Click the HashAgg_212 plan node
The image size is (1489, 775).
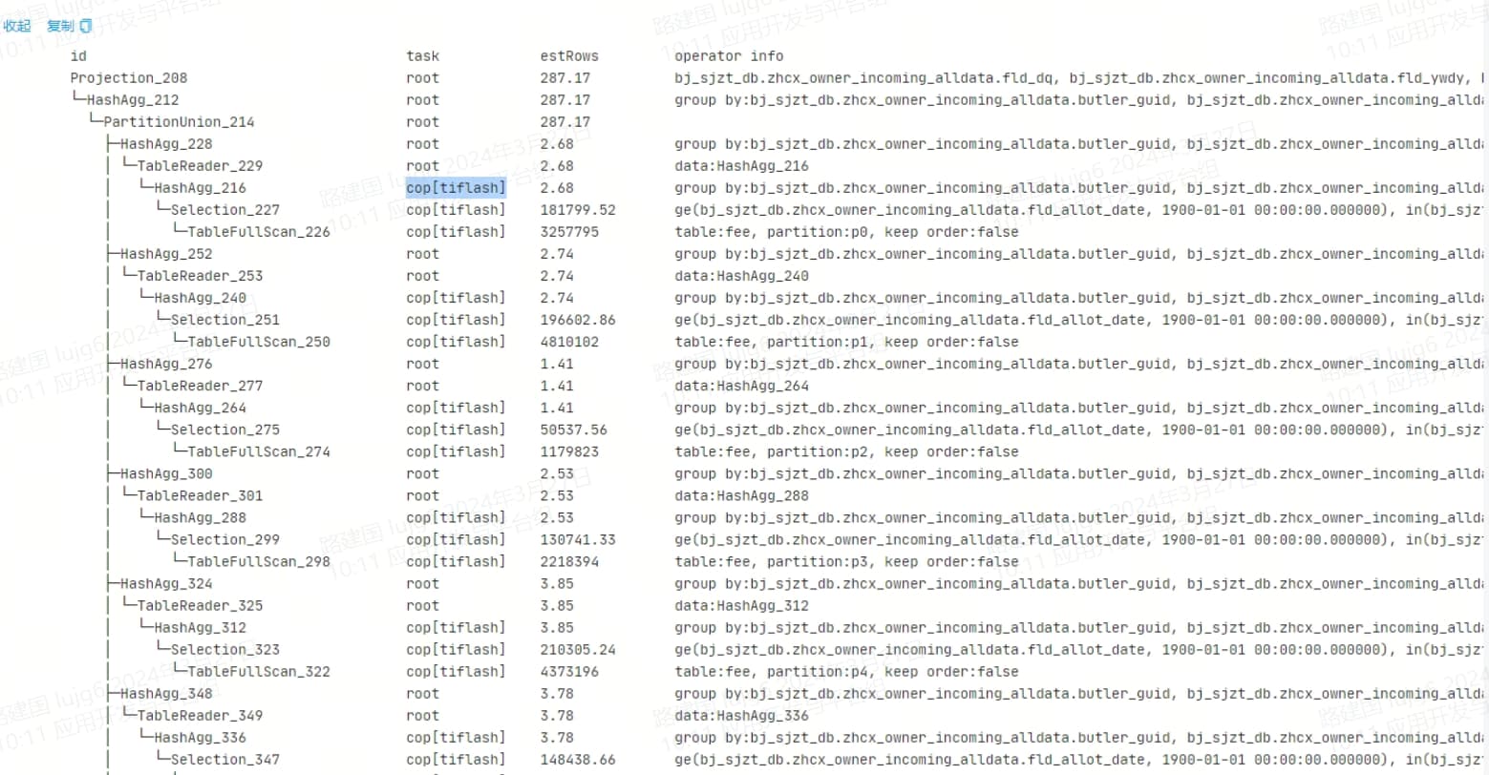pos(133,100)
